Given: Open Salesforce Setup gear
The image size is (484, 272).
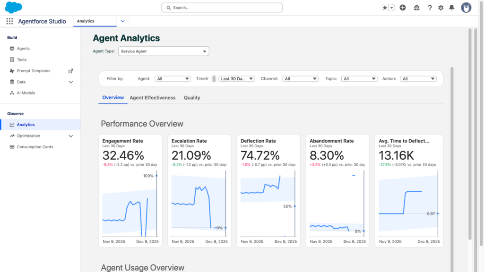Looking at the screenshot, I should point(441,8).
